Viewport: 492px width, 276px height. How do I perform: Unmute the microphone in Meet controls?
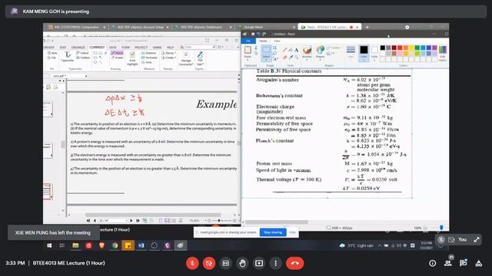[192, 263]
